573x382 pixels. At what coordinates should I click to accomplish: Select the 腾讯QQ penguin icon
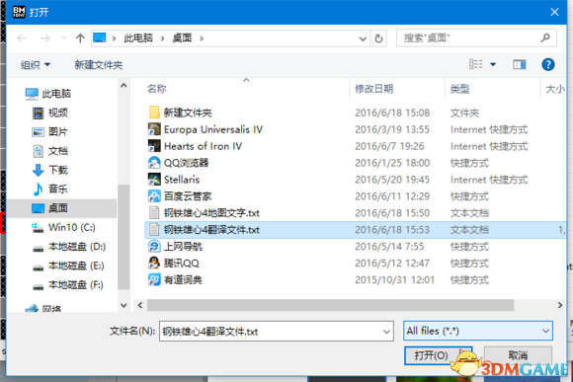pyautogui.click(x=154, y=263)
